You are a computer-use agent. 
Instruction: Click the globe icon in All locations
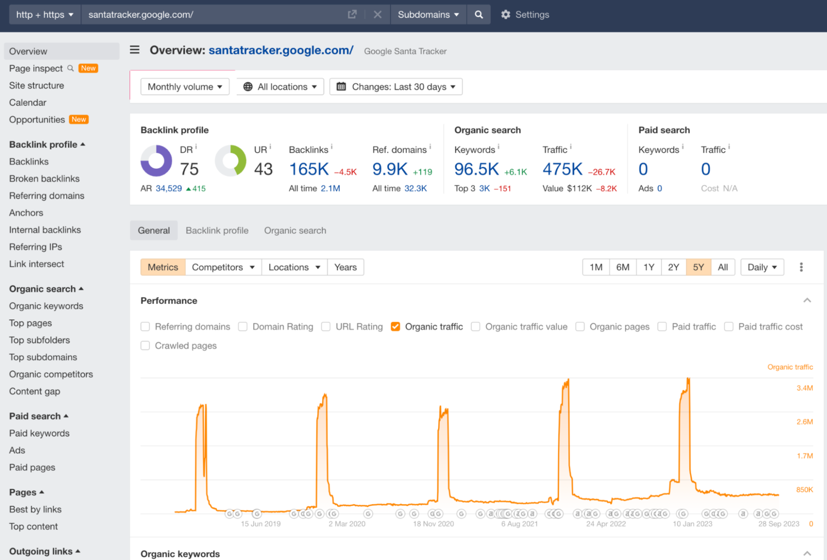tap(248, 87)
